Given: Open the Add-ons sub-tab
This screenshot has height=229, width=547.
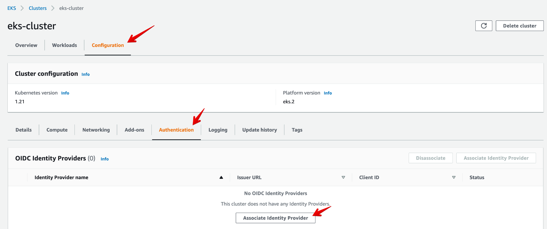Looking at the screenshot, I should pyautogui.click(x=134, y=130).
